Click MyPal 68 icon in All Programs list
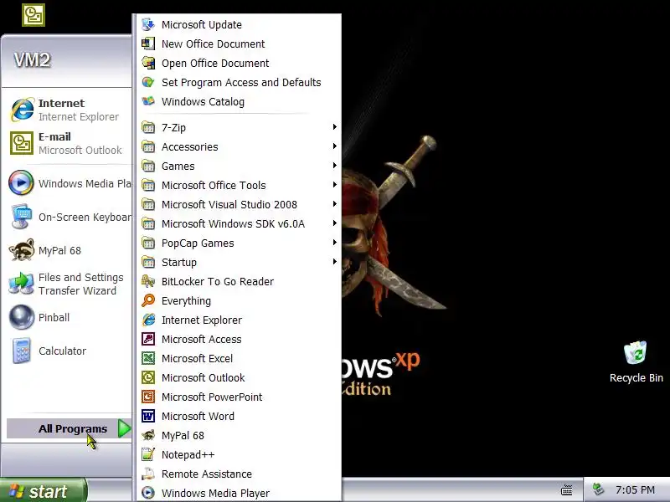 pyautogui.click(x=148, y=435)
